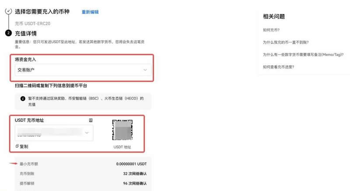Open the 如何查看充币进度? help question
Screen dimensions: 350x191
[x=278, y=67]
